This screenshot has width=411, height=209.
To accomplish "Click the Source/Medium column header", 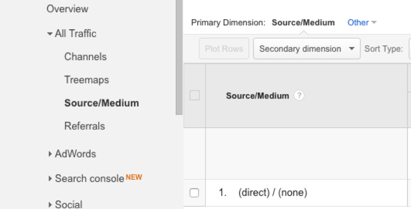I will [x=257, y=96].
